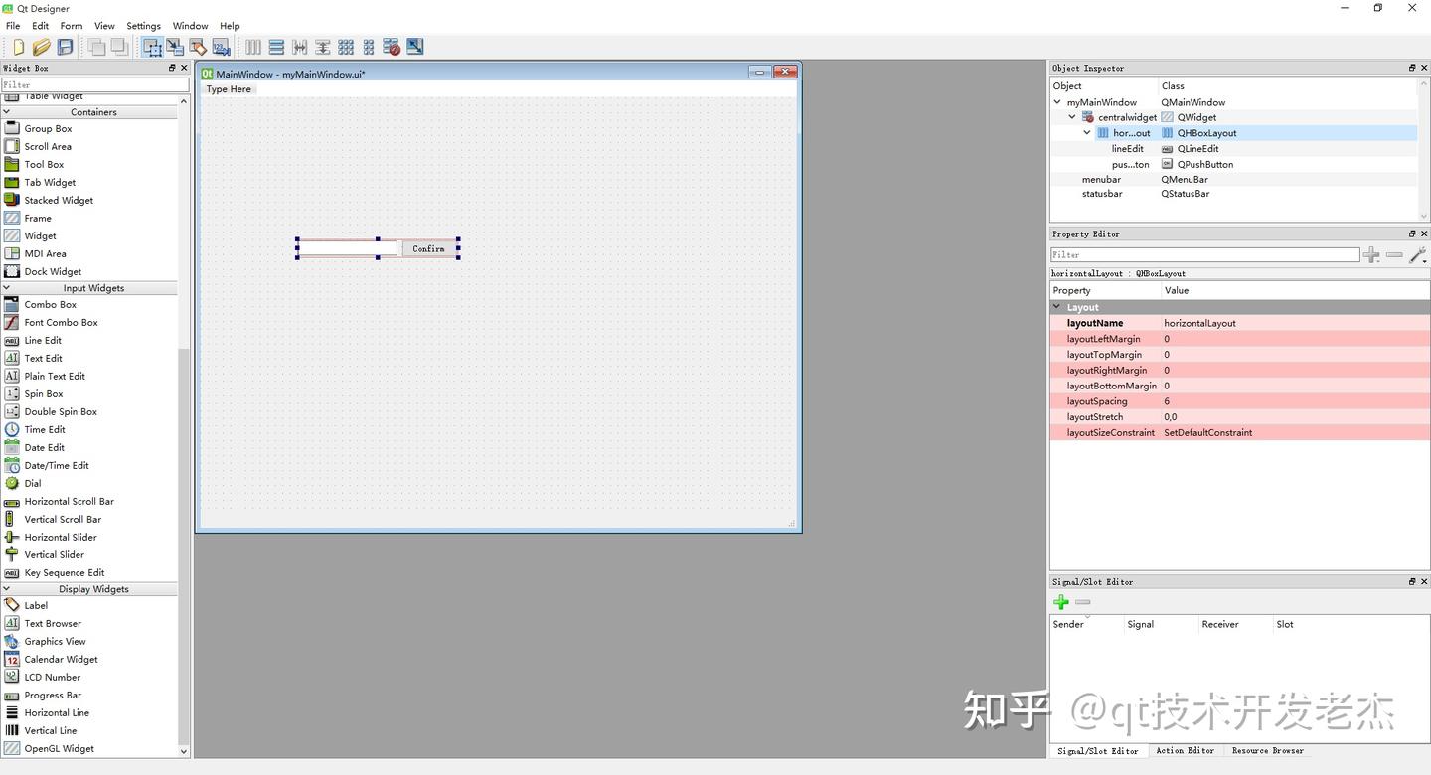Viewport: 1431px width, 775px height.
Task: Select the Edit Tab Order mode icon
Action: (222, 46)
